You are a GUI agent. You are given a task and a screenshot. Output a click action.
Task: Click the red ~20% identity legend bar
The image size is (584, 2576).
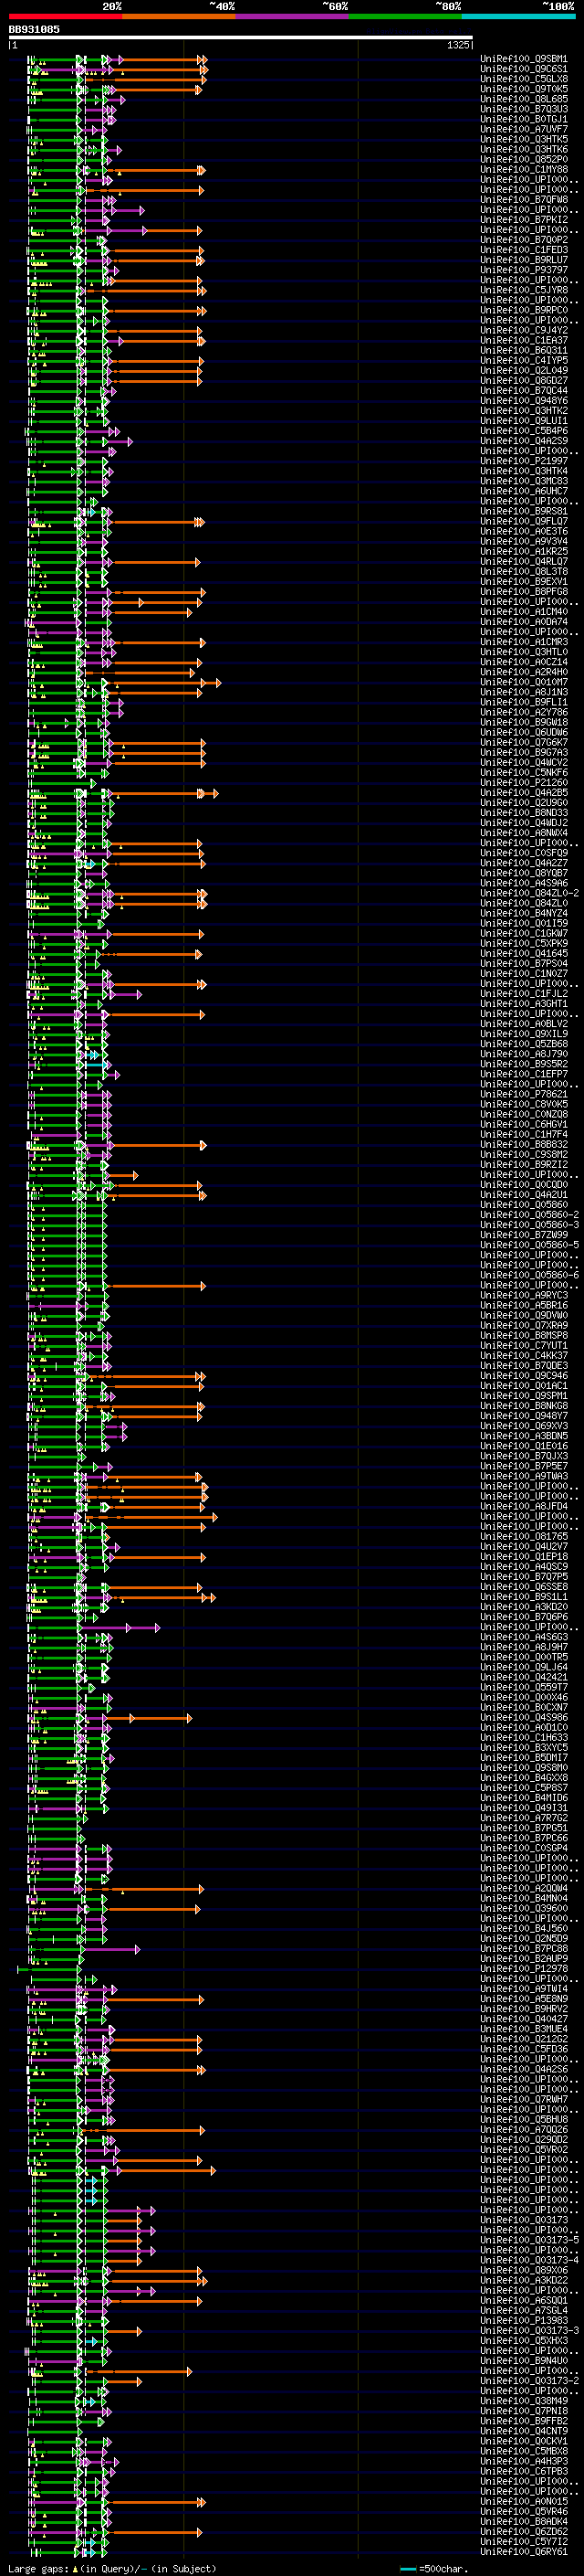coord(65,16)
